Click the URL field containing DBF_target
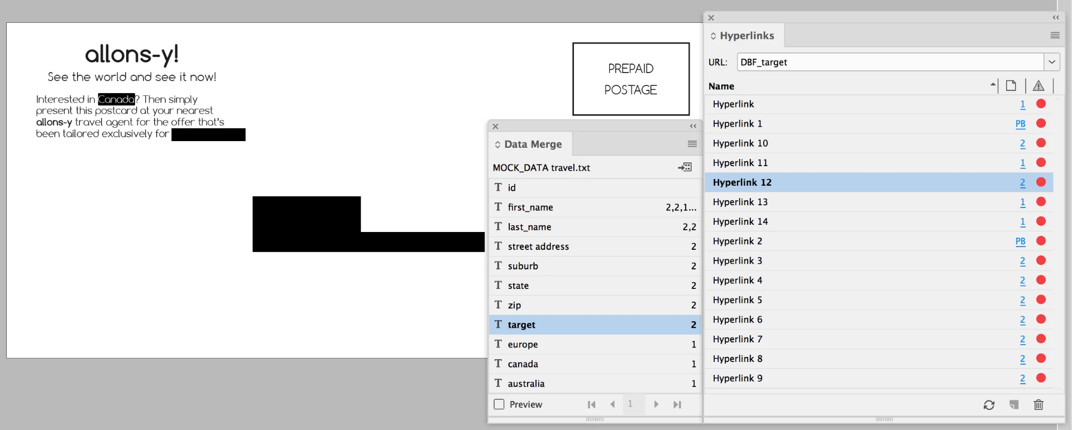 pos(891,62)
